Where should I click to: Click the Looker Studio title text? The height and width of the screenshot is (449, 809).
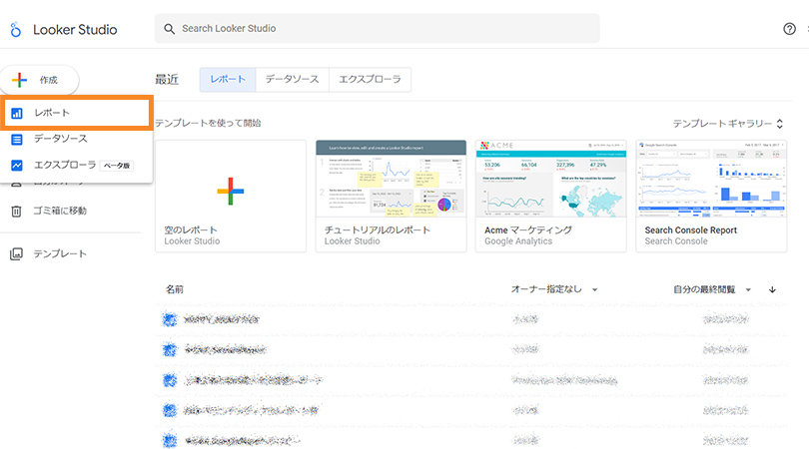point(75,29)
